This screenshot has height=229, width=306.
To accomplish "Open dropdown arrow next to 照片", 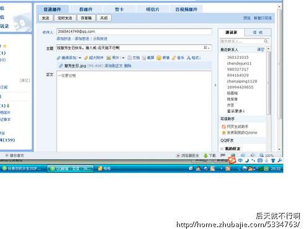I will coord(123,58).
